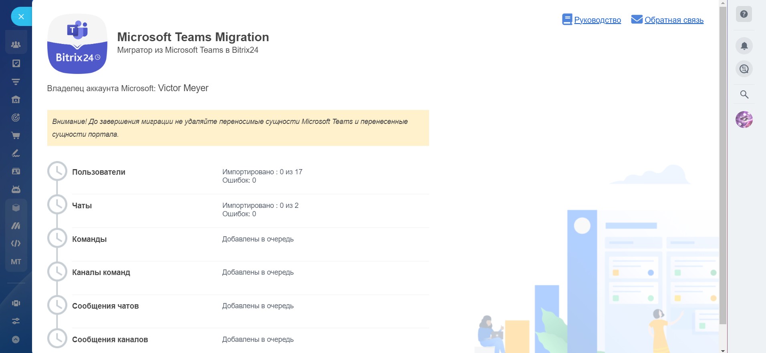This screenshot has height=353, width=766.
Task: Open the box/cube sidebar icon
Action: 16,207
